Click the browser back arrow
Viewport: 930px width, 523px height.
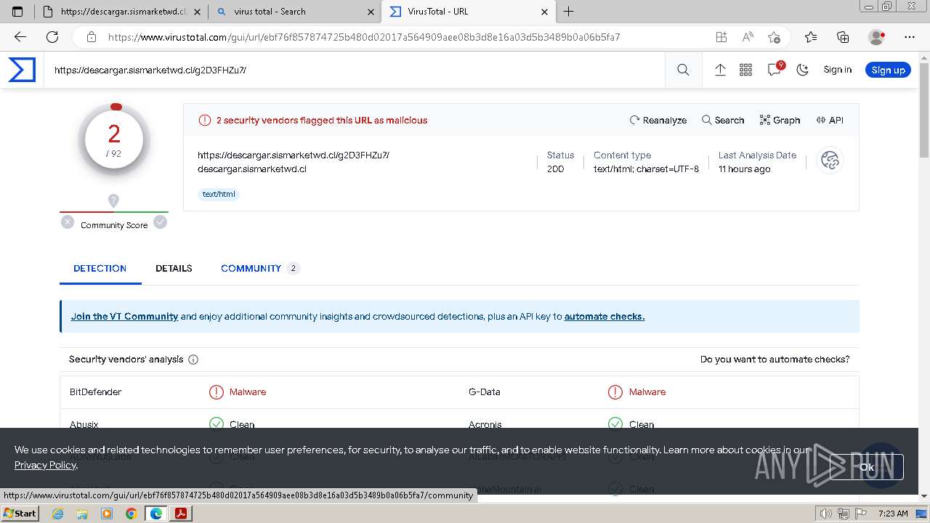pos(20,37)
